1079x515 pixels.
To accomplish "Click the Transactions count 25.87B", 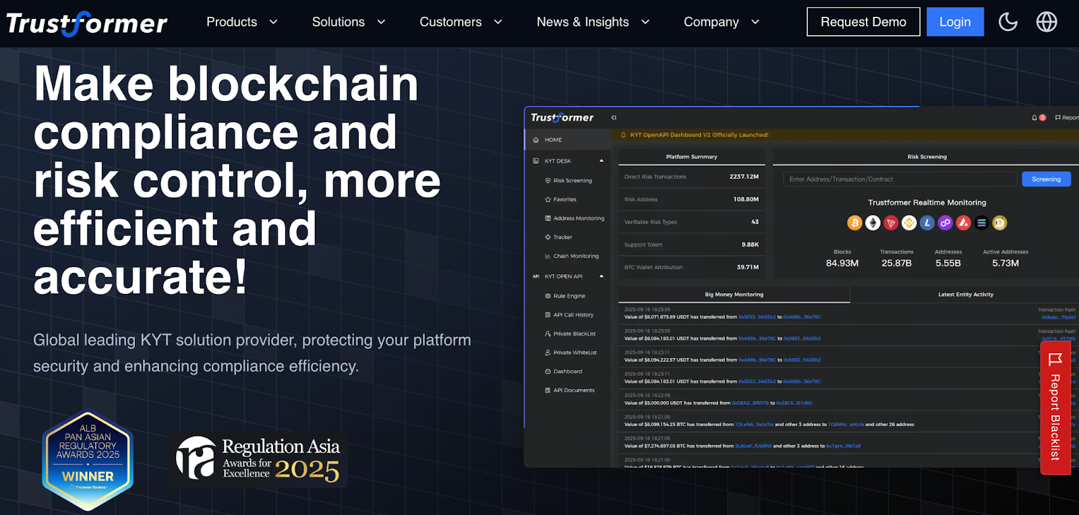I will (x=896, y=263).
